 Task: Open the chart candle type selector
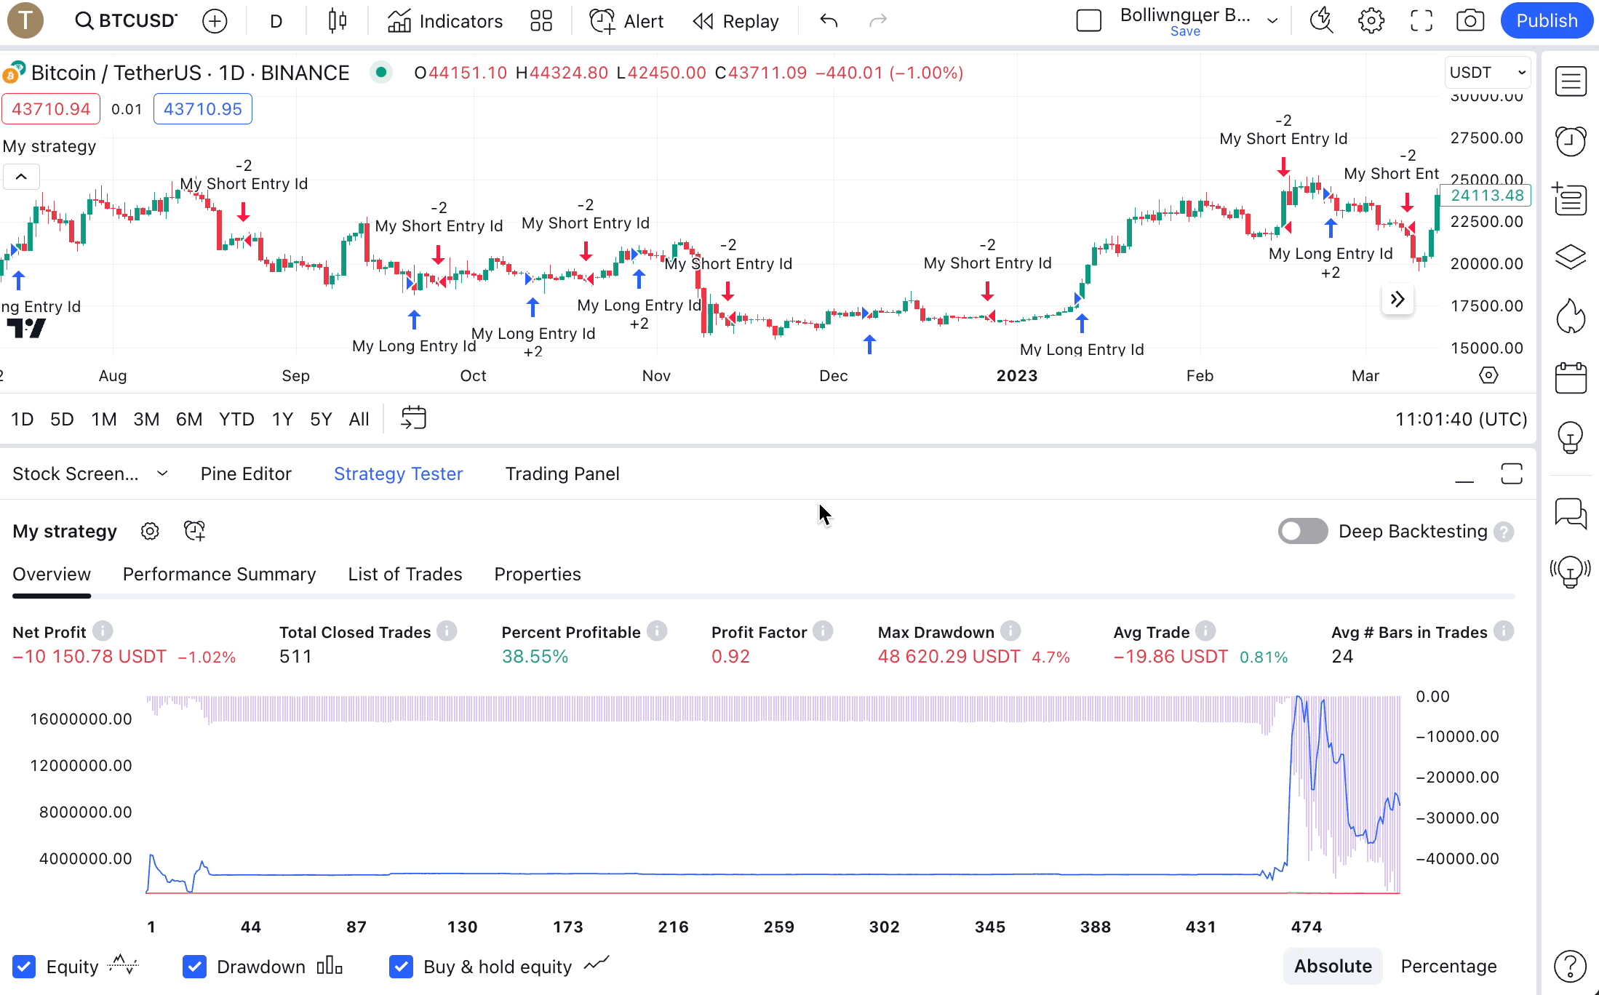[x=336, y=20]
